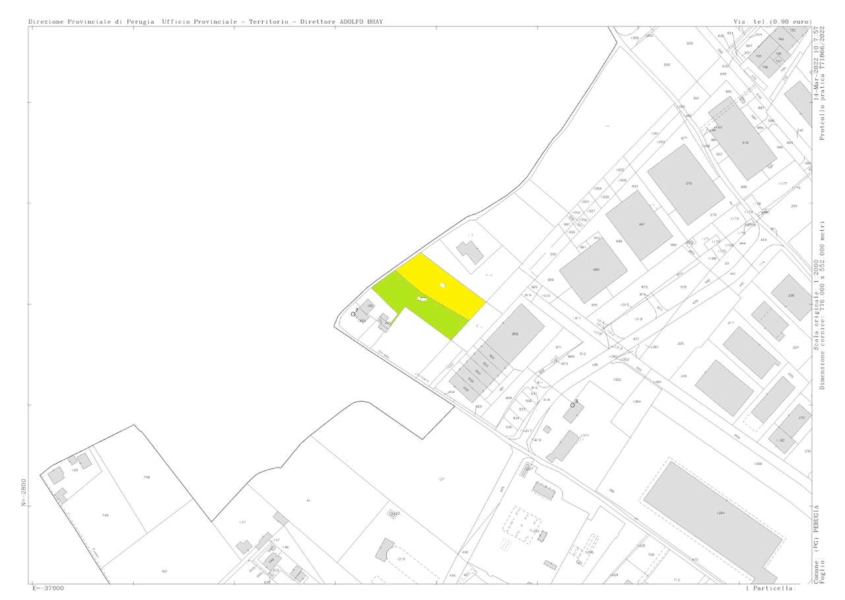This screenshot has width=845, height=600.
Task: Click the large grey building 1084
Action: 720,513
